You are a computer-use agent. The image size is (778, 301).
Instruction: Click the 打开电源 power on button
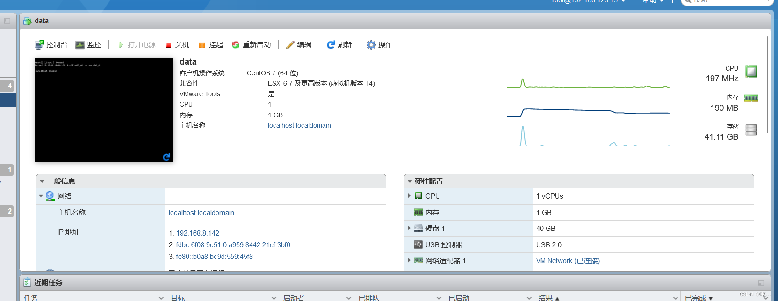pyautogui.click(x=137, y=45)
